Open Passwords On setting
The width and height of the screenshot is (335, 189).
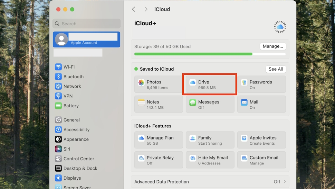point(261,84)
